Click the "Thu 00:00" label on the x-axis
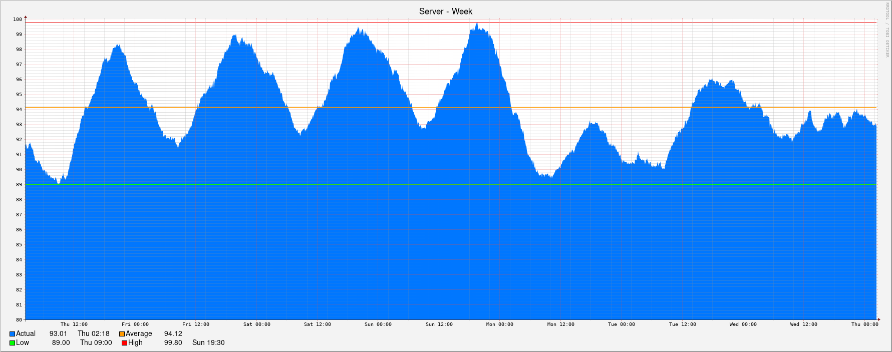 864,324
